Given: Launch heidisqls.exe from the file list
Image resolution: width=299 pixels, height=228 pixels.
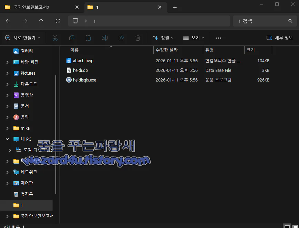Looking at the screenshot, I should [x=84, y=80].
